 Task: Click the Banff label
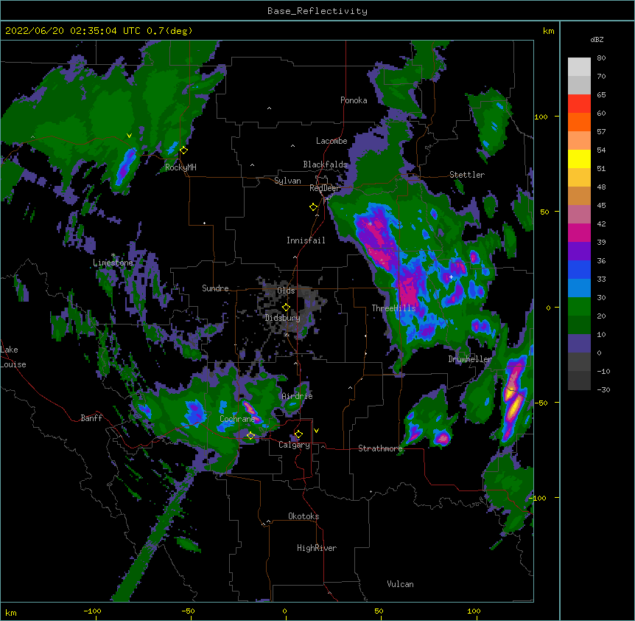91,418
